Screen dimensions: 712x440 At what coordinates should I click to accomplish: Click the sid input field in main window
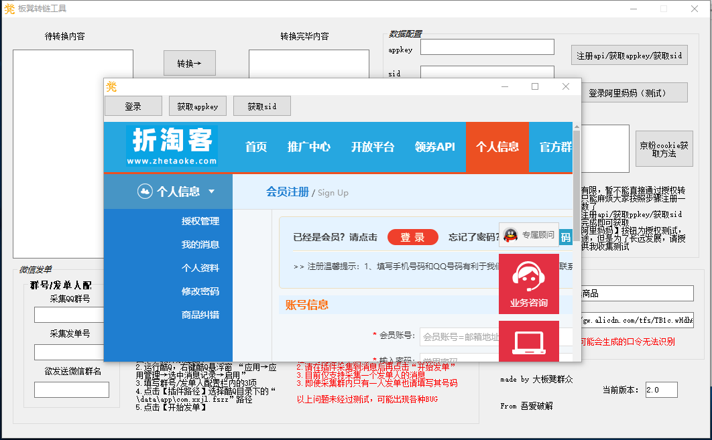click(x=487, y=72)
